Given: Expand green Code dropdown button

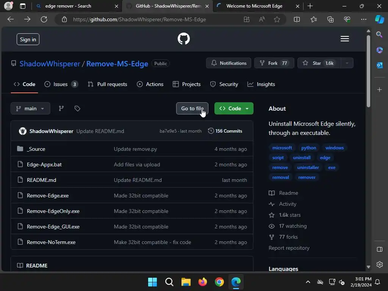Looking at the screenshot, I should click(234, 108).
